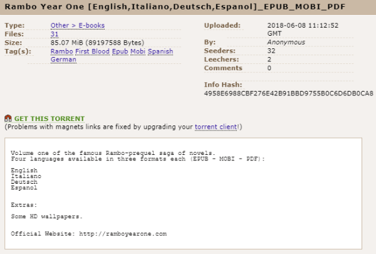Click the Type: label
Screen dimensions: 376x254
(x=14, y=26)
